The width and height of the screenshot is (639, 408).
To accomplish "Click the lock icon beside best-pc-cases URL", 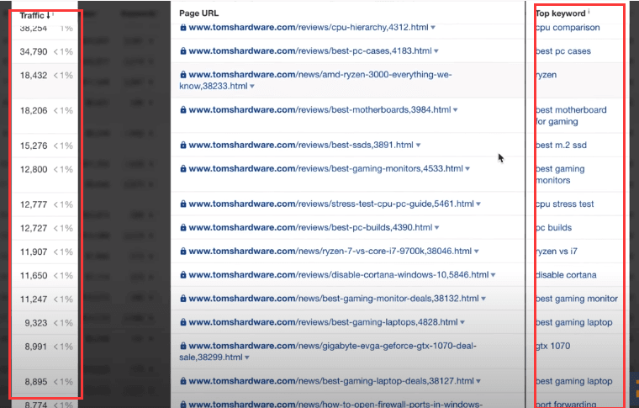I will (183, 51).
